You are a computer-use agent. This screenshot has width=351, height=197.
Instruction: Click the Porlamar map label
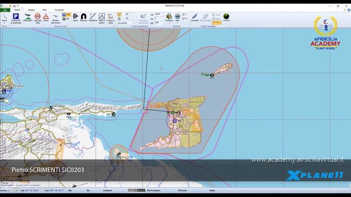18,86
